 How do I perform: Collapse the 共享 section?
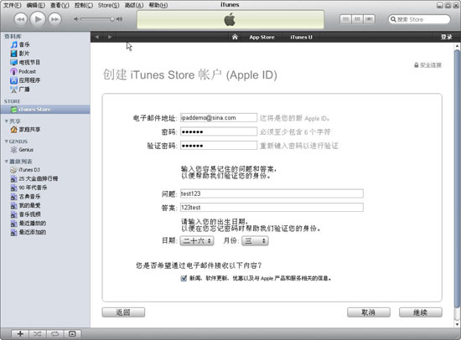tap(6, 121)
